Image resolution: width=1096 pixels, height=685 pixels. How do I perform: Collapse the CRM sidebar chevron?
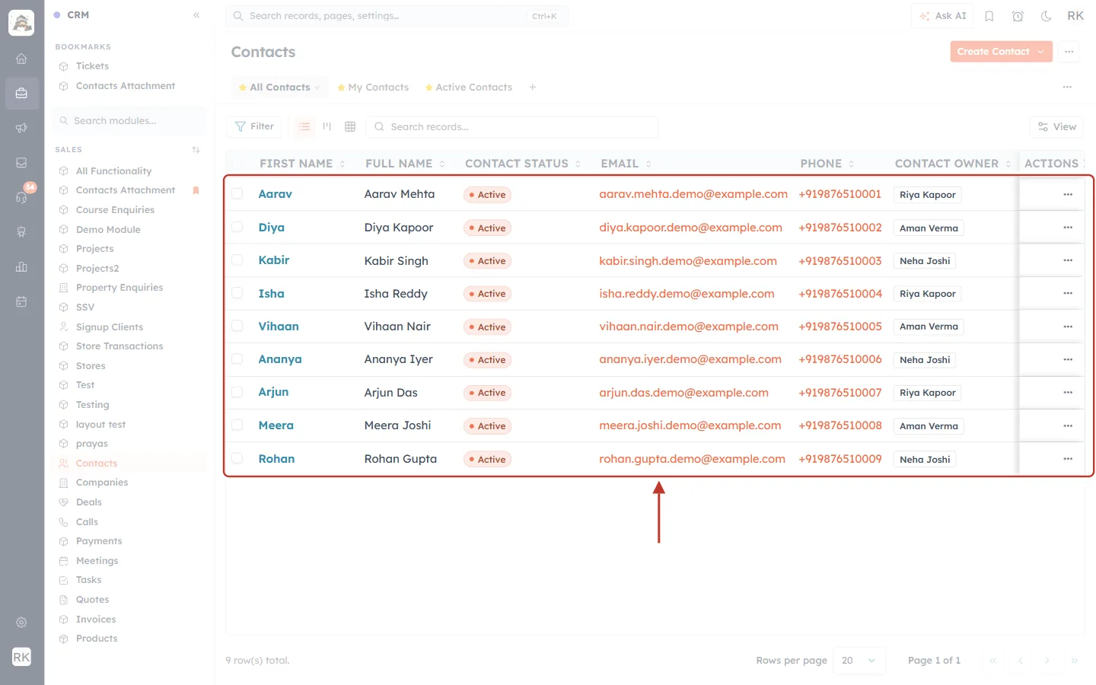pos(196,15)
